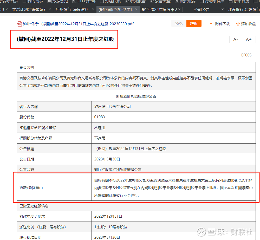Click the 附件下载 text link
Viewport: 260px width, 240px height.
pyautogui.click(x=223, y=24)
